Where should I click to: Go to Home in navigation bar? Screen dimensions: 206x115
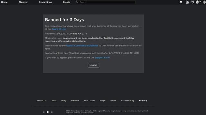click(x=4, y=2)
